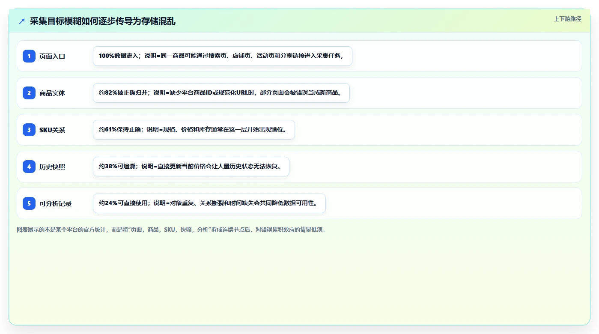Click the 约24%可直接使用 description box
Image resolution: width=599 pixels, height=334 pixels.
click(x=209, y=203)
